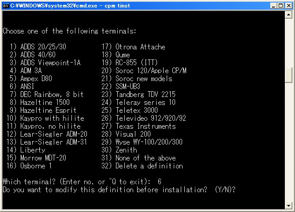
Task: Maximize the cmd.exe window
Action: tap(281, 6)
